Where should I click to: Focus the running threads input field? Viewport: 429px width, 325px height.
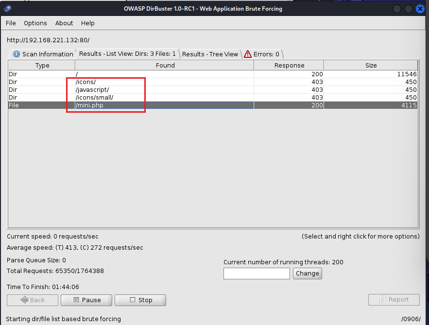click(x=257, y=274)
